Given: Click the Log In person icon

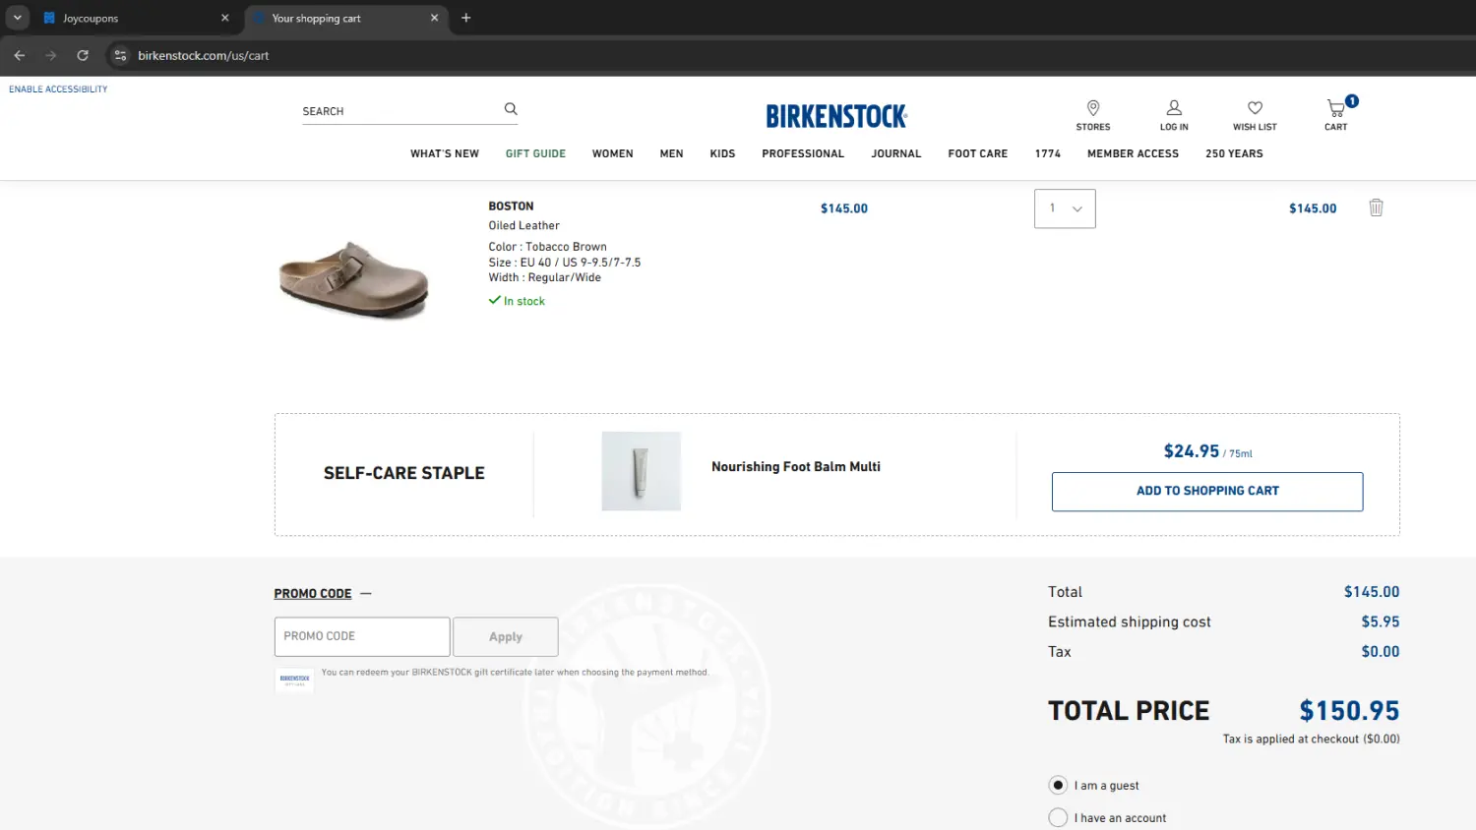Looking at the screenshot, I should 1174,108.
